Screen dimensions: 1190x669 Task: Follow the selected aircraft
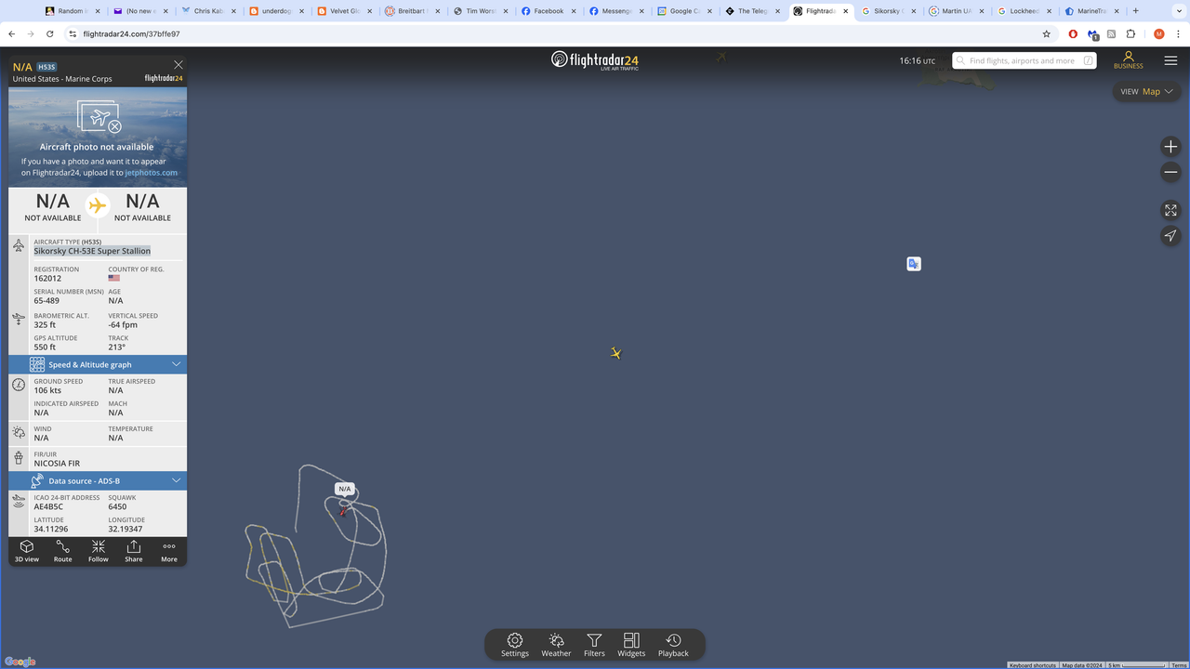(99, 551)
